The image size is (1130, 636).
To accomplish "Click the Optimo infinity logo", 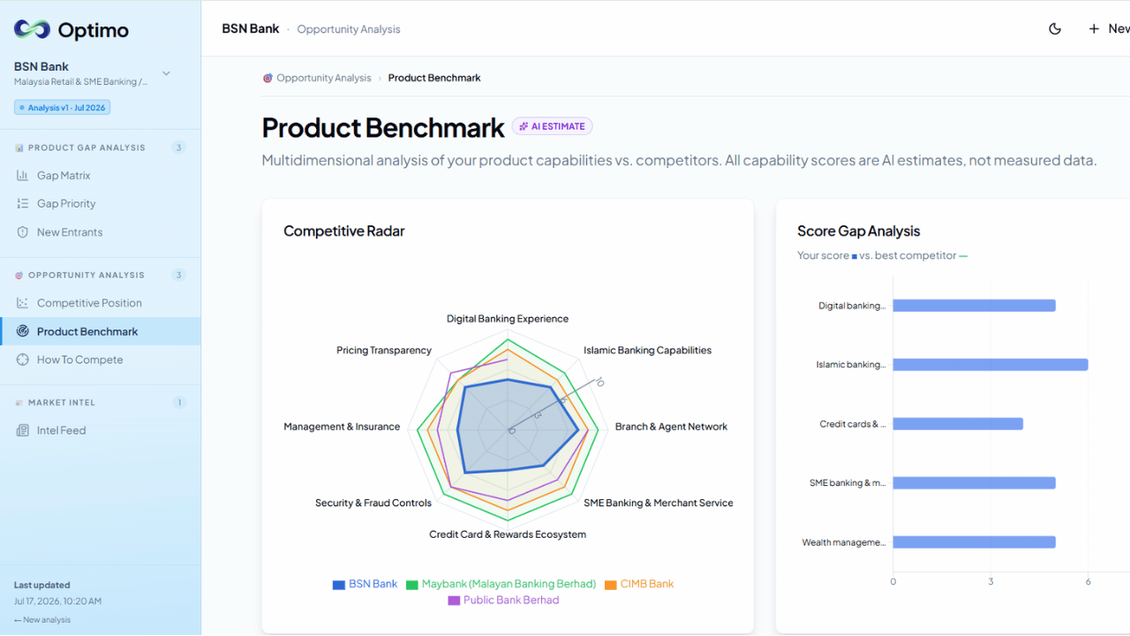I will pos(32,29).
